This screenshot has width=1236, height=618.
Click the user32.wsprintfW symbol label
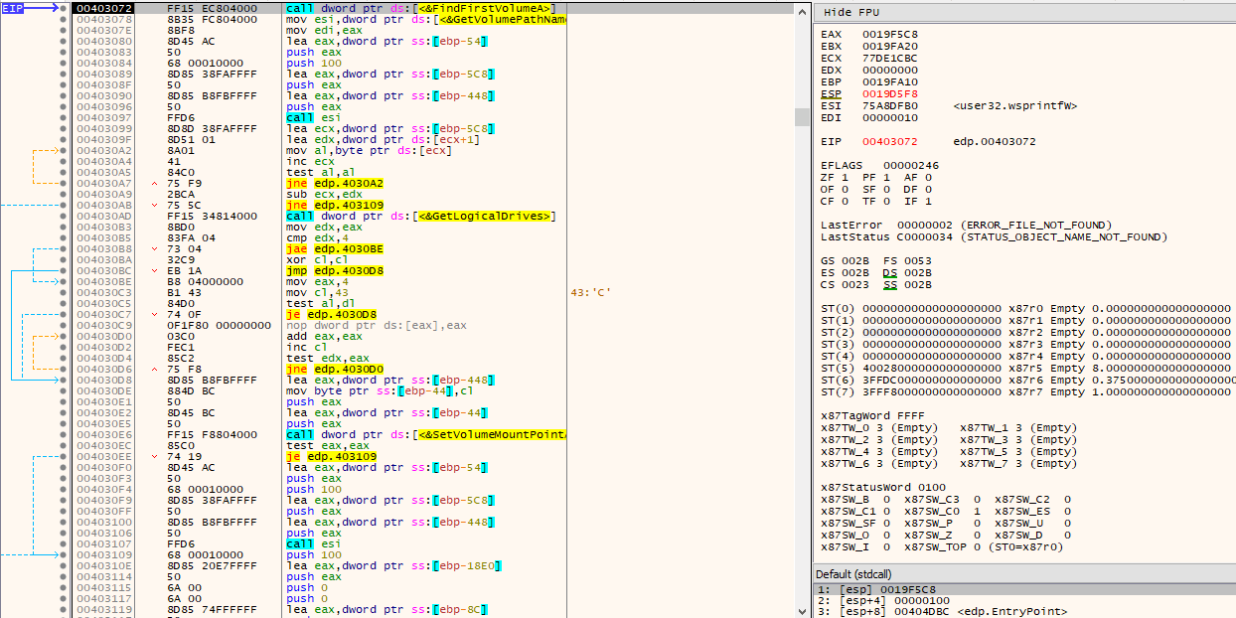1014,105
